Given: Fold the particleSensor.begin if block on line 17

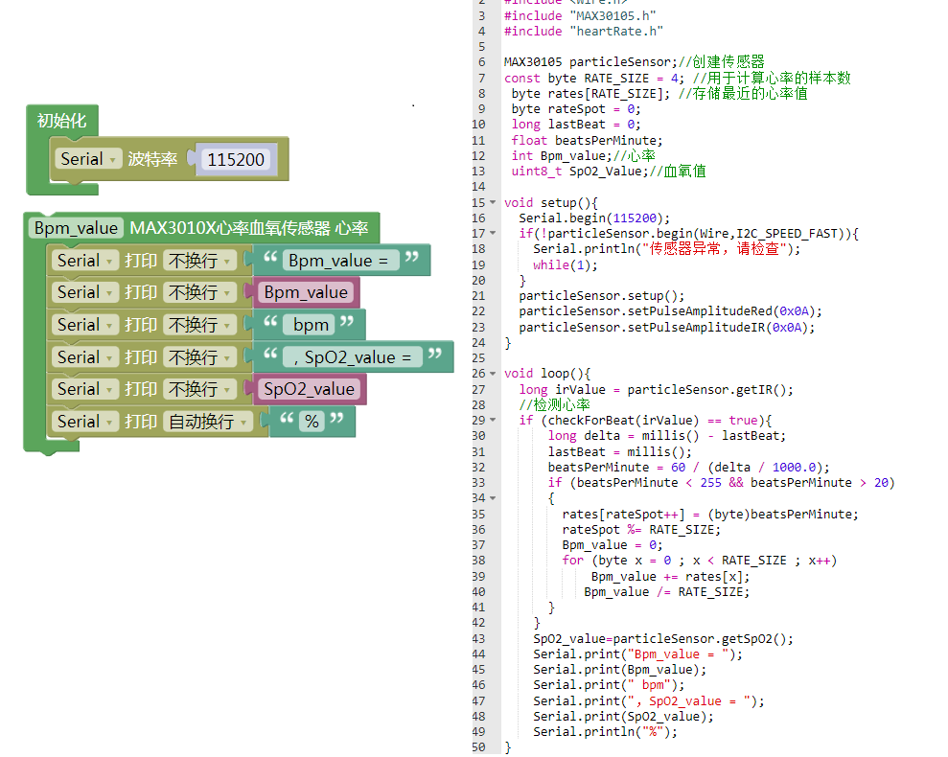Looking at the screenshot, I should tap(493, 233).
